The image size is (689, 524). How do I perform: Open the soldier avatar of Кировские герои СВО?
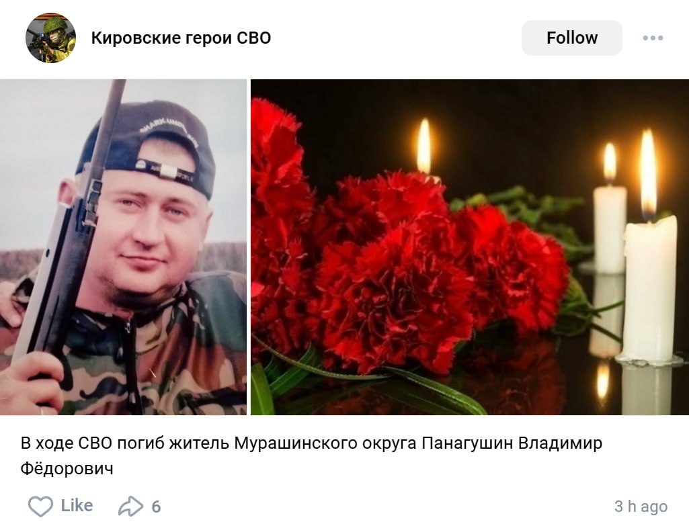[50, 38]
